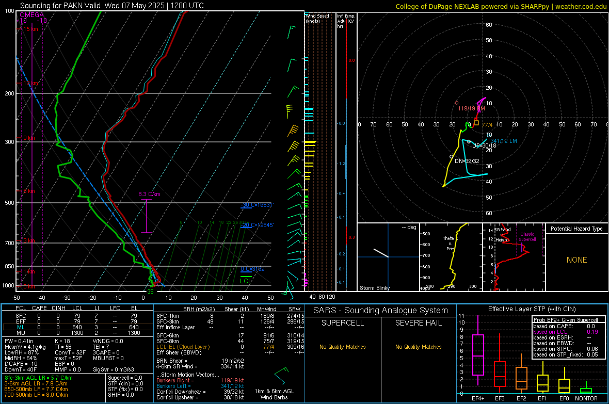Click the '1km & 6km AGL Wind Barbs' caption
Screen dimensions: 609x404
(x=274, y=394)
